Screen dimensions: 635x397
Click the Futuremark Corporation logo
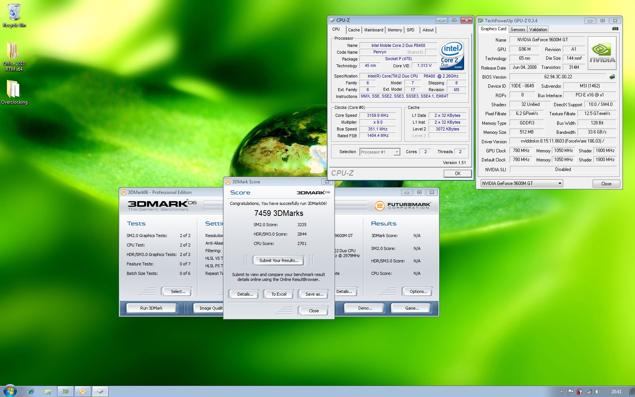(x=403, y=206)
